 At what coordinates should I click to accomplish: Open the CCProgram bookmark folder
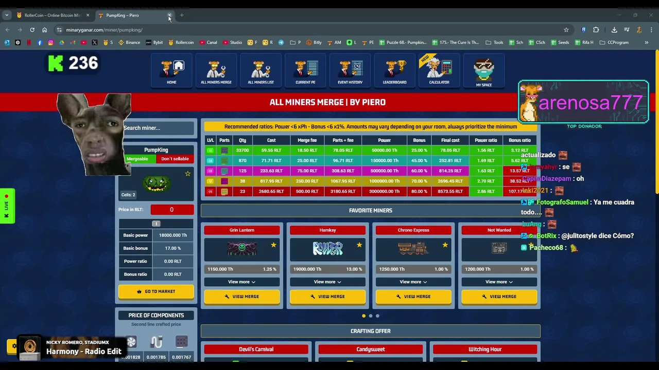click(614, 43)
